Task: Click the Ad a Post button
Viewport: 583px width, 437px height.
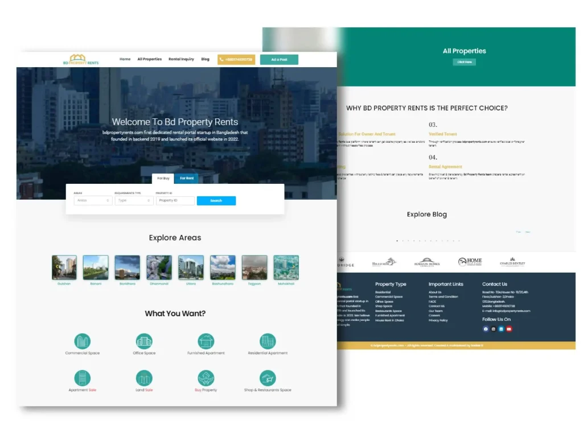Action: click(279, 59)
